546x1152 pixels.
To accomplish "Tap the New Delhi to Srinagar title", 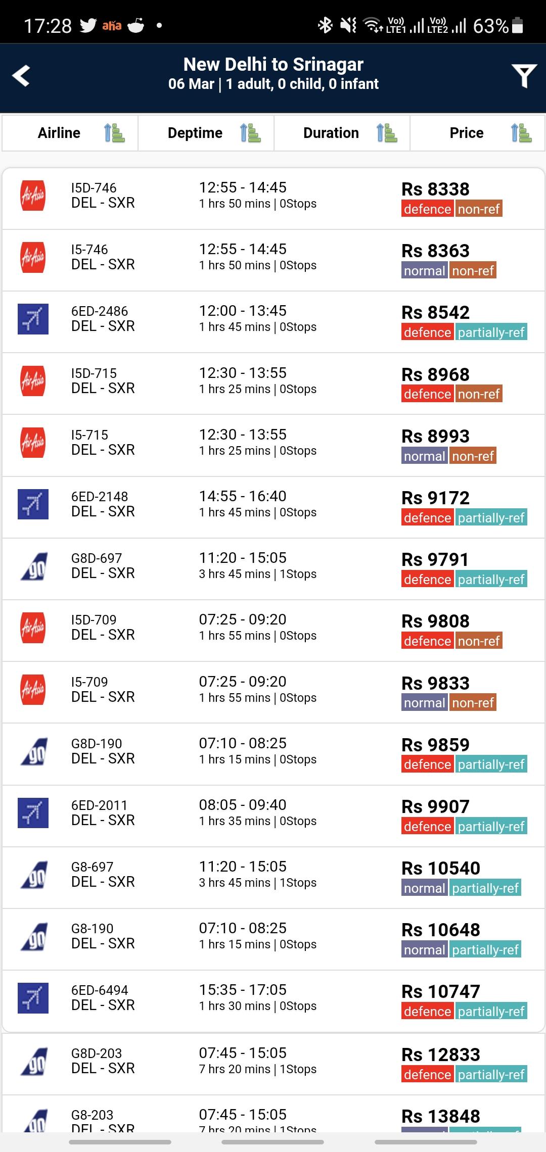I will pos(274,65).
